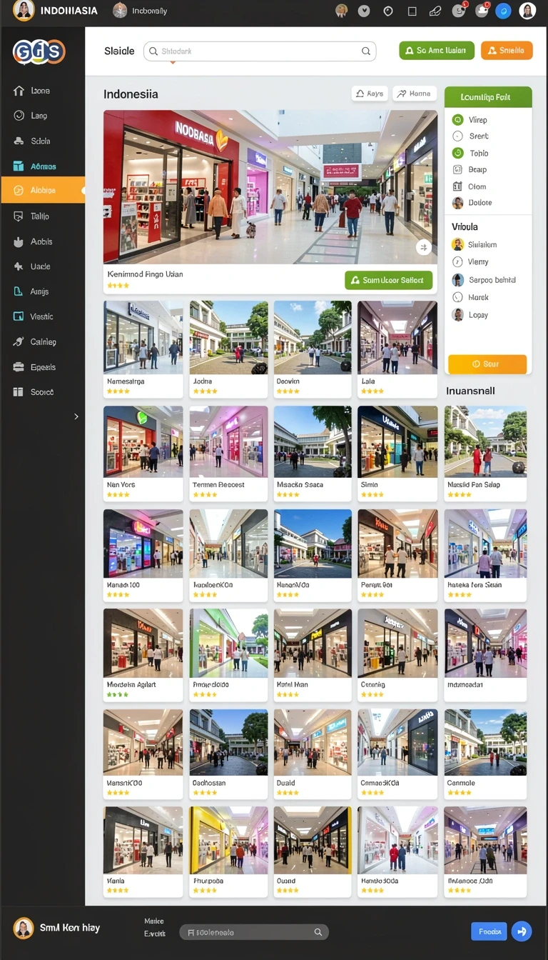Click the pencil edit icon in the top bar
Image resolution: width=548 pixels, height=960 pixels.
435,11
